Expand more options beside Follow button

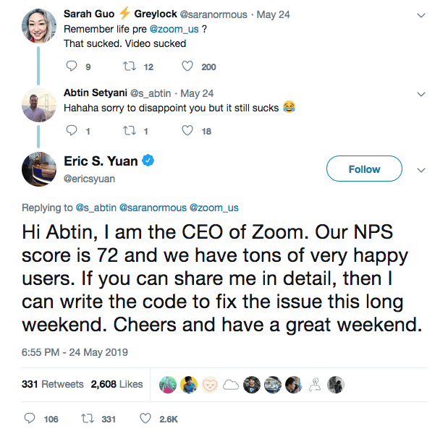[422, 170]
